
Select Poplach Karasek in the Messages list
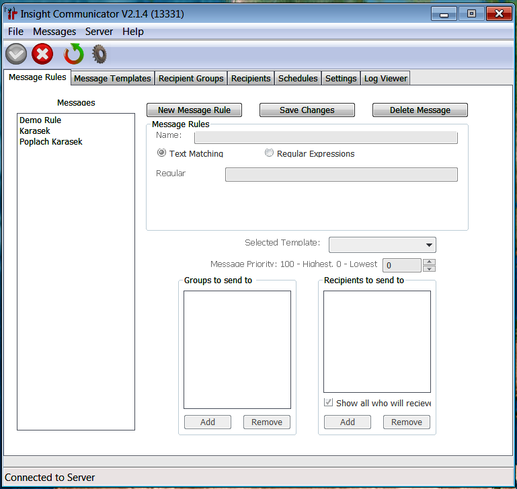(x=51, y=142)
